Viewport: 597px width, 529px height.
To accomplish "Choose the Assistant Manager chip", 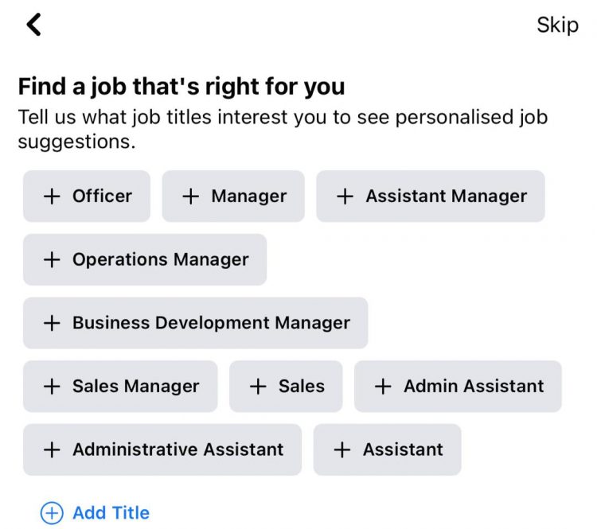I will 431,196.
